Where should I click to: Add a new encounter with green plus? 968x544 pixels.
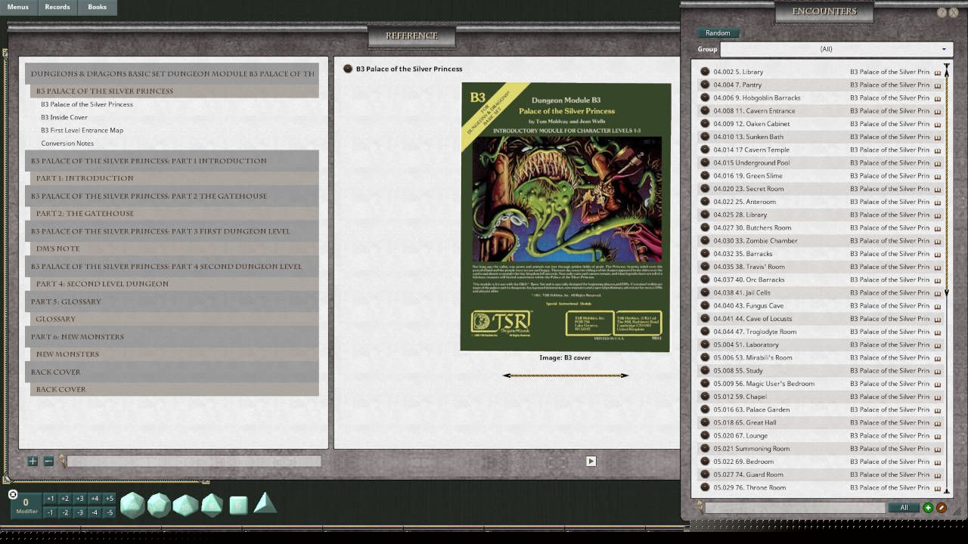pos(928,508)
